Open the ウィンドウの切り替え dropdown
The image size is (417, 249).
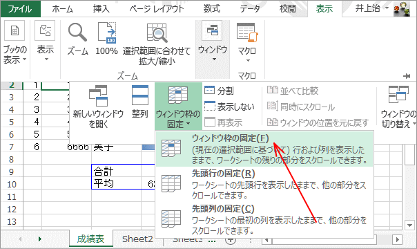(x=398, y=107)
